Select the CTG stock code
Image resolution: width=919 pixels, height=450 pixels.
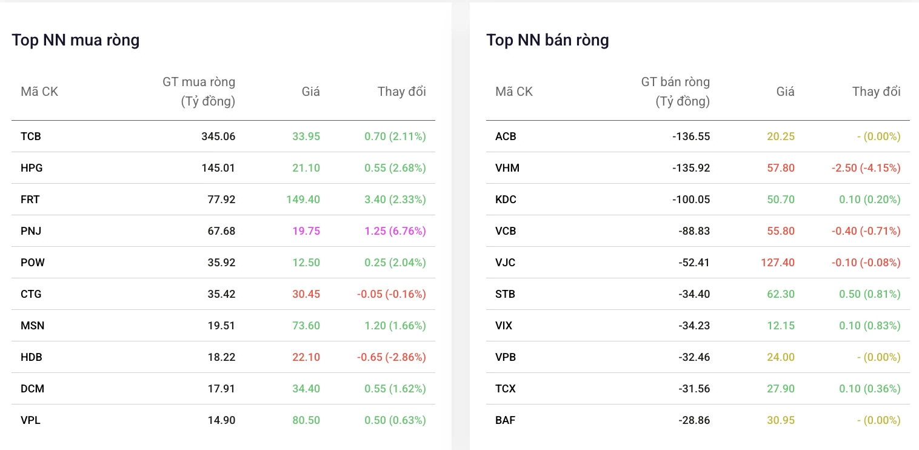(31, 294)
